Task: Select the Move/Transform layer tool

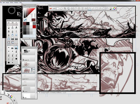Action: (x=72, y=8)
